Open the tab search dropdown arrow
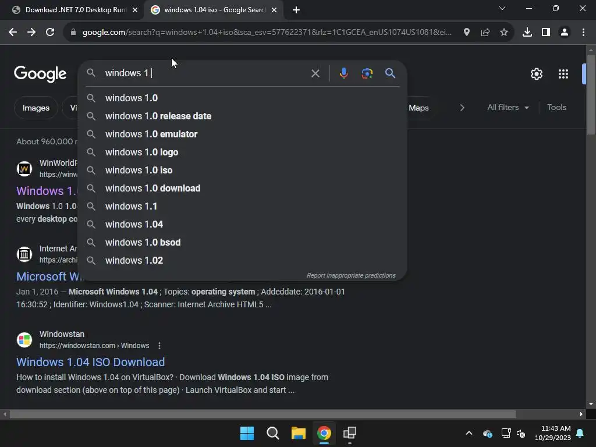The image size is (596, 447). click(502, 8)
